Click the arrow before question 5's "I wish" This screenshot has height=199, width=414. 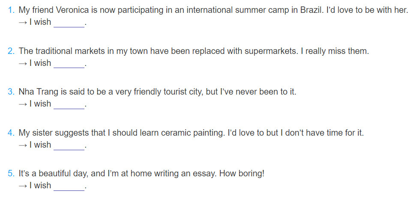[x=23, y=186]
